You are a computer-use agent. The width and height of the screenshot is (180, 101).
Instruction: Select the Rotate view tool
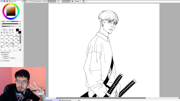point(7,33)
